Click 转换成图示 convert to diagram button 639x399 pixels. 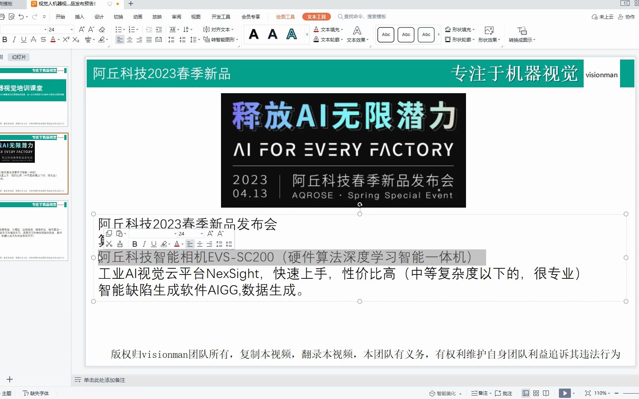pos(522,35)
